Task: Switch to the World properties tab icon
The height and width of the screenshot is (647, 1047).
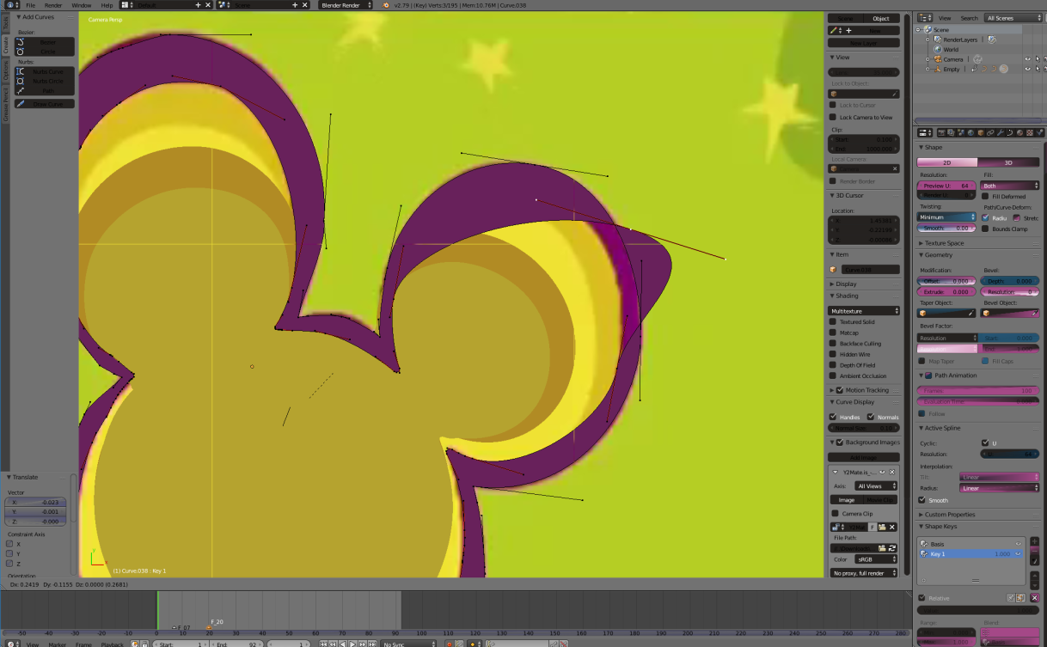Action: [x=970, y=132]
